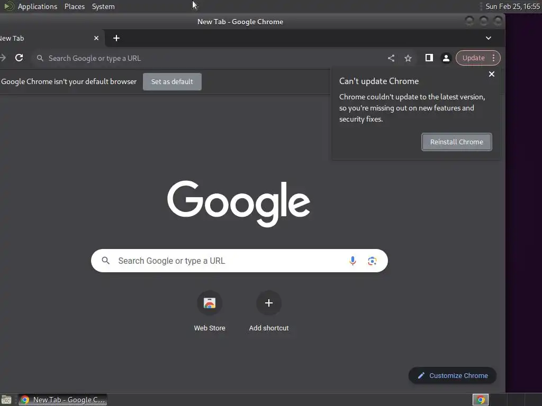Screen dimensions: 542x406
Task: Focus the Google search box on the page
Action: click(239, 261)
